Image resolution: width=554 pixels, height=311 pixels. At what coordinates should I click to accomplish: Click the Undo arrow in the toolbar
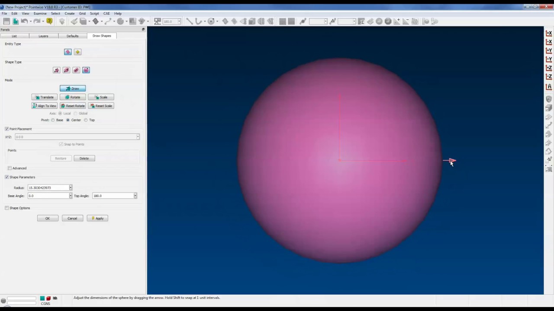(x=25, y=21)
